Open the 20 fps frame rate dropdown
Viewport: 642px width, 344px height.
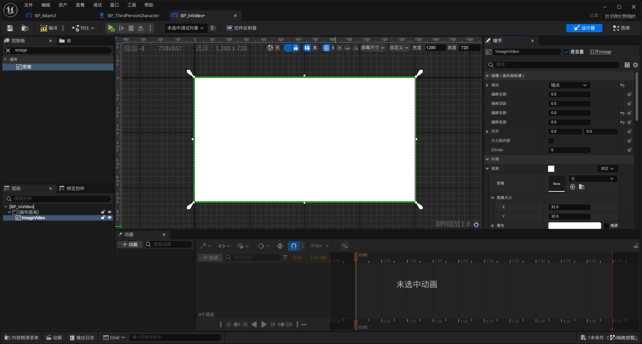click(x=319, y=246)
